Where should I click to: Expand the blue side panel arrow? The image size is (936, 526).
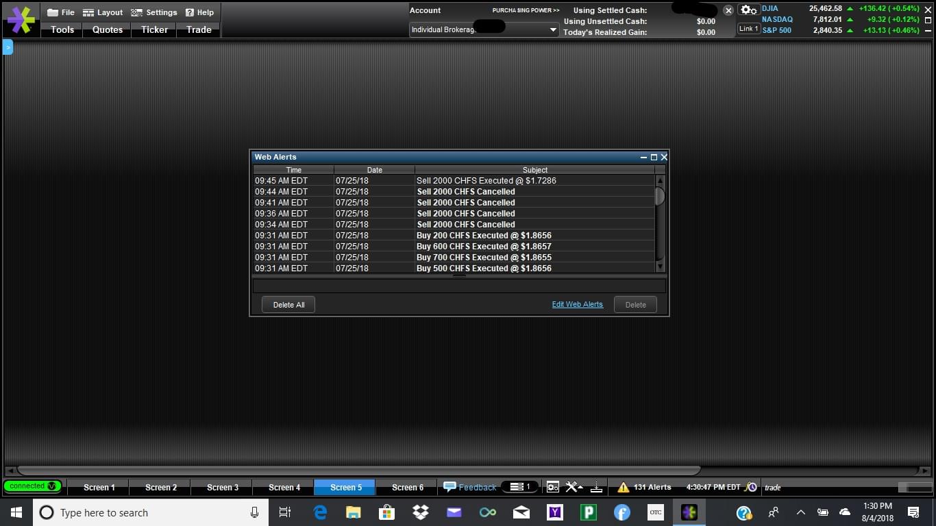(8, 47)
